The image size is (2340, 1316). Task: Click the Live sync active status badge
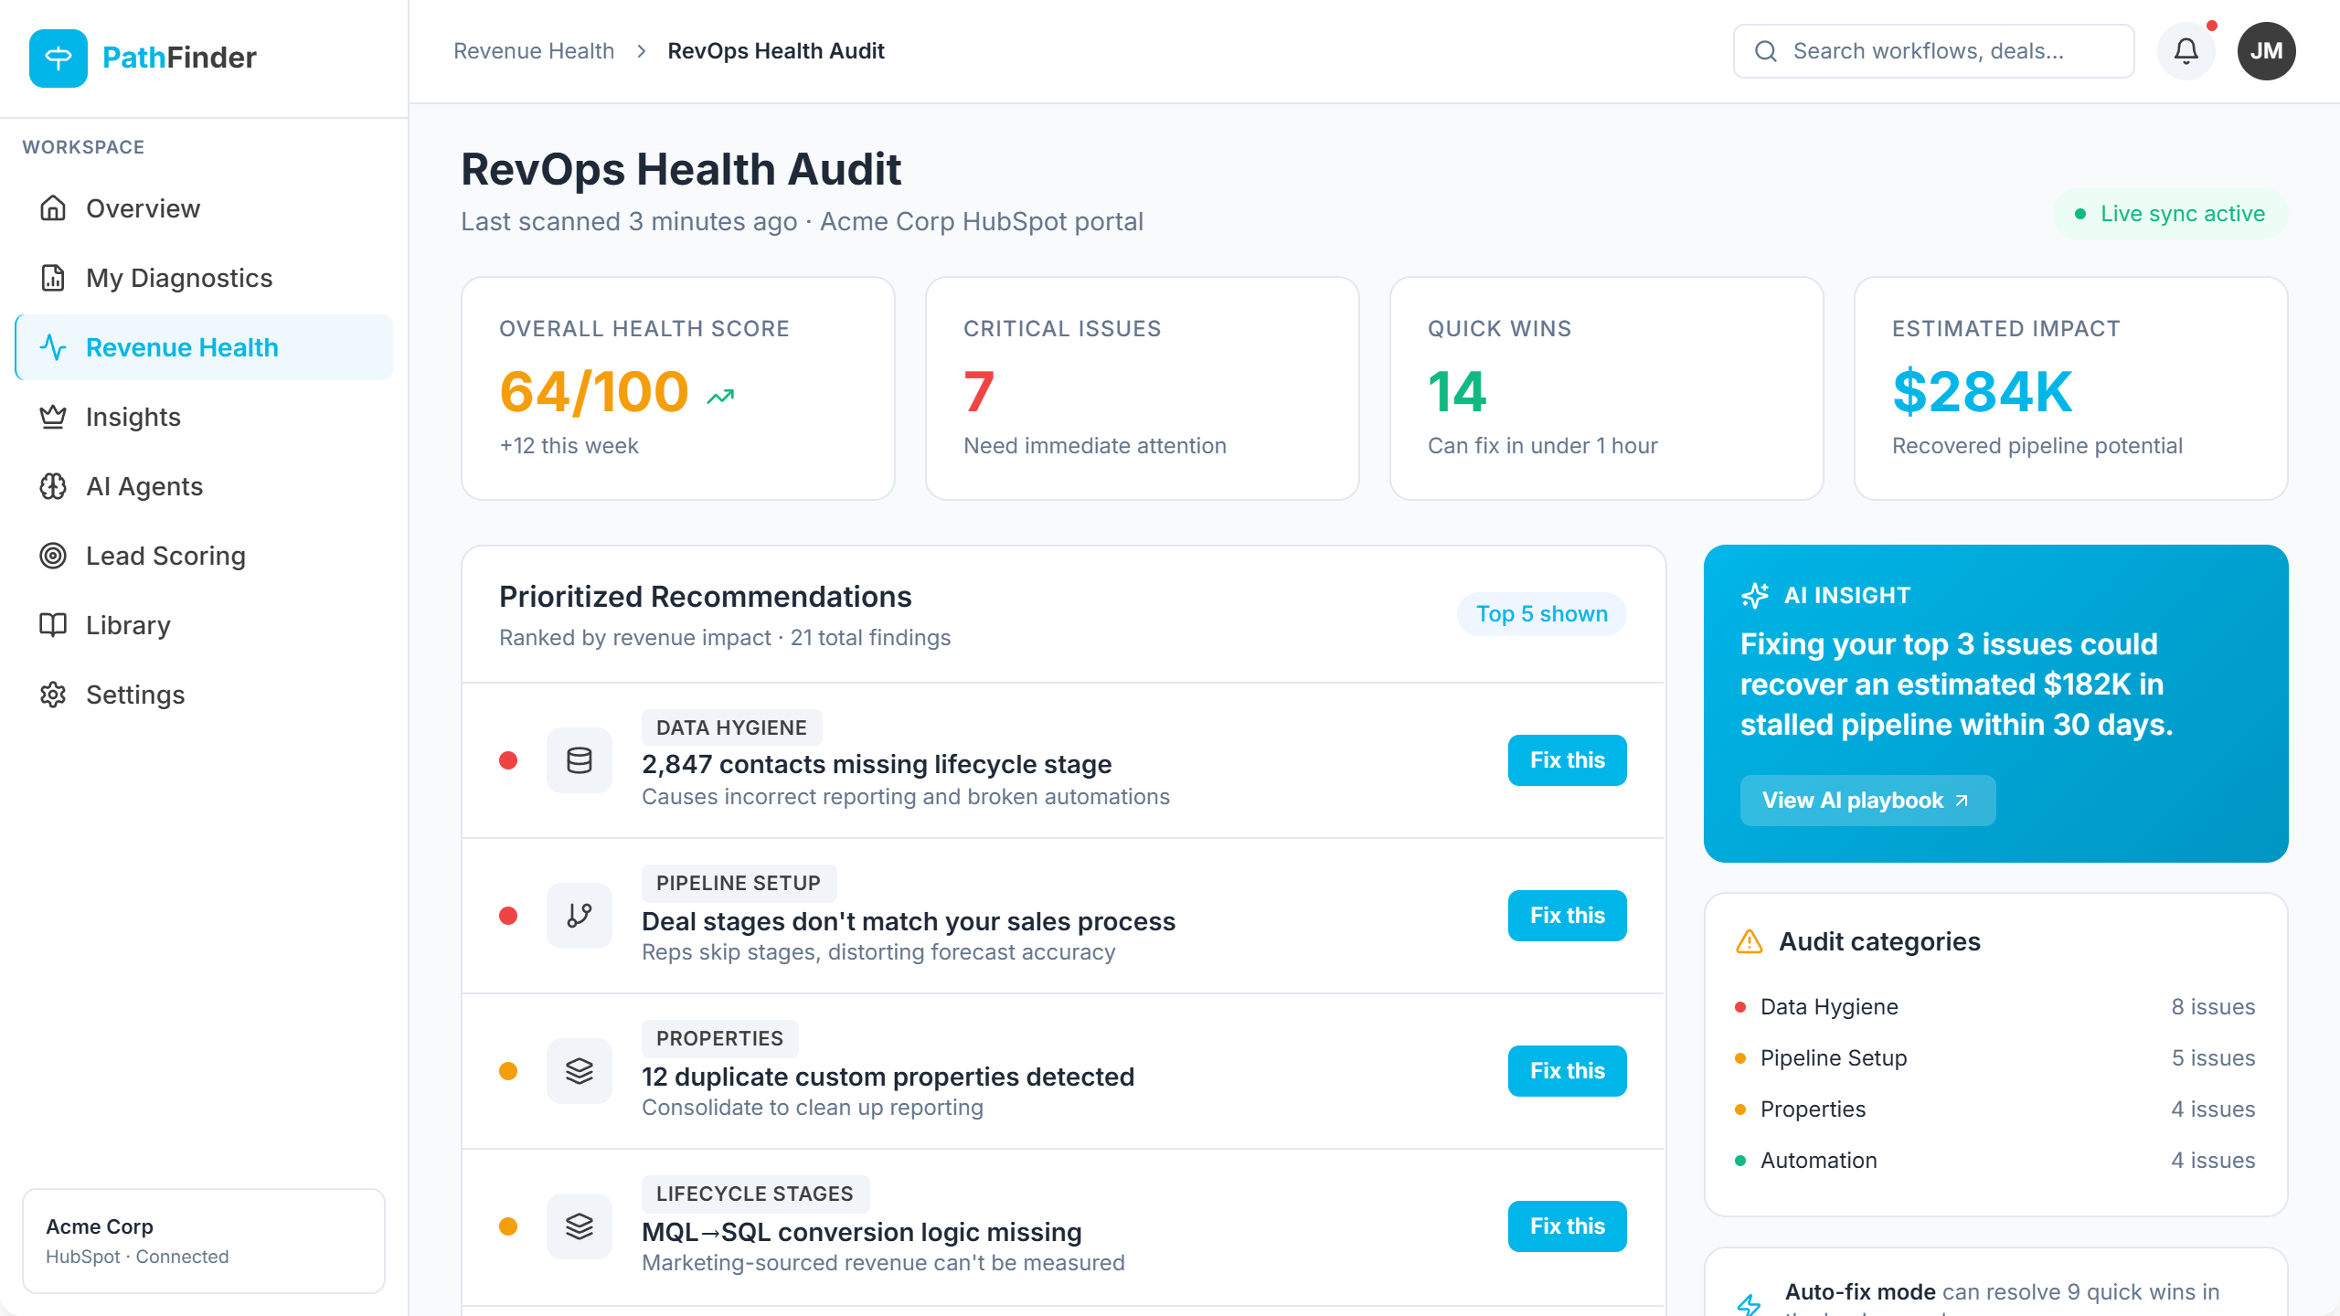(2171, 214)
